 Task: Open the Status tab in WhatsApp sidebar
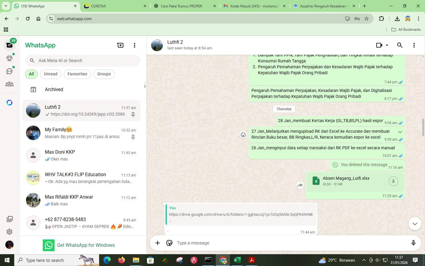pyautogui.click(x=9, y=58)
